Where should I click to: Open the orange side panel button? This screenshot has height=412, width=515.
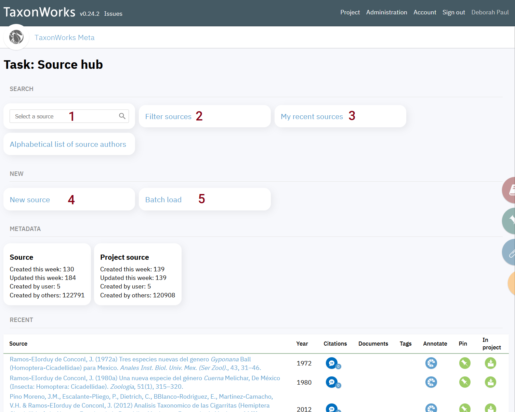(x=512, y=283)
